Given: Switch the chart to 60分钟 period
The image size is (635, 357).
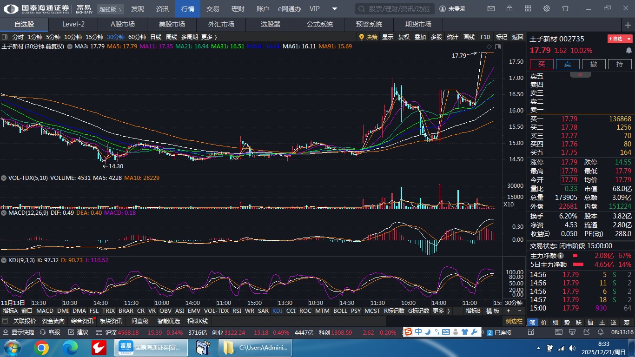Looking at the screenshot, I should tap(137, 37).
